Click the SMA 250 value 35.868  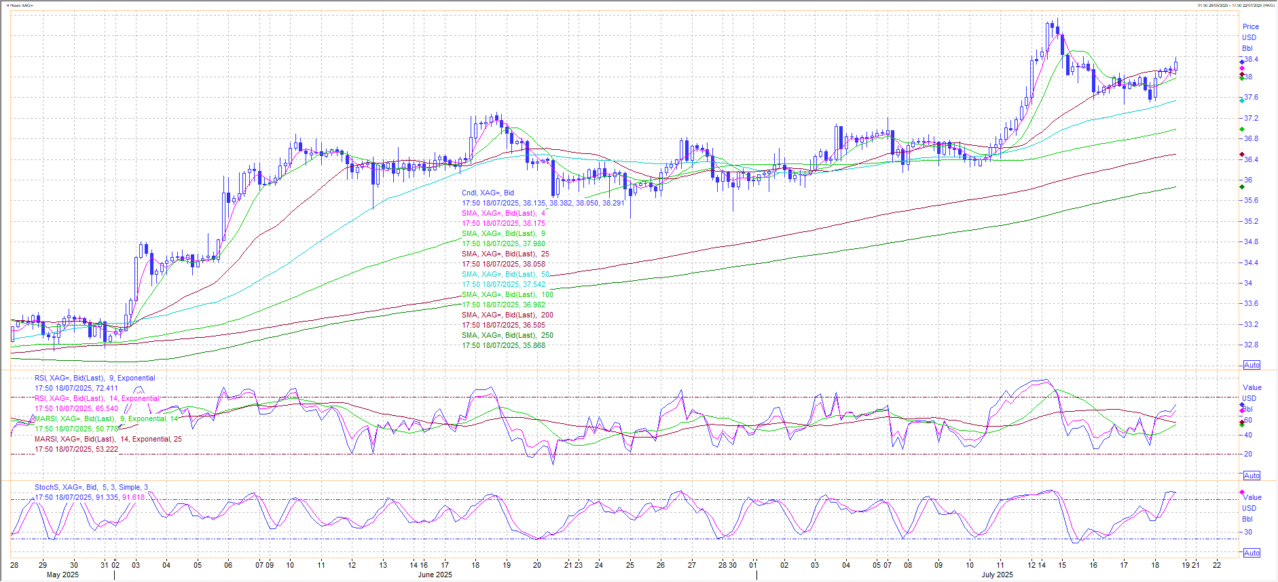click(534, 345)
